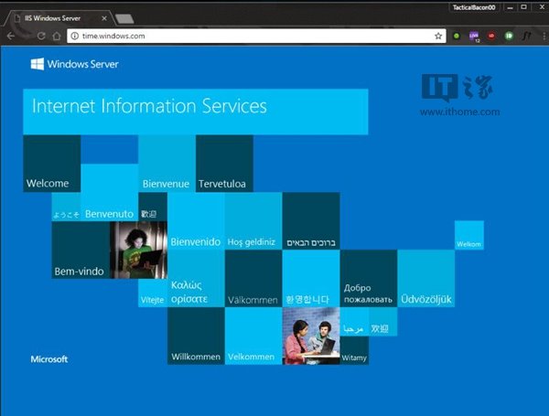Click the Arabic مرحبا tile
This screenshot has width=549, height=416.
point(354,322)
